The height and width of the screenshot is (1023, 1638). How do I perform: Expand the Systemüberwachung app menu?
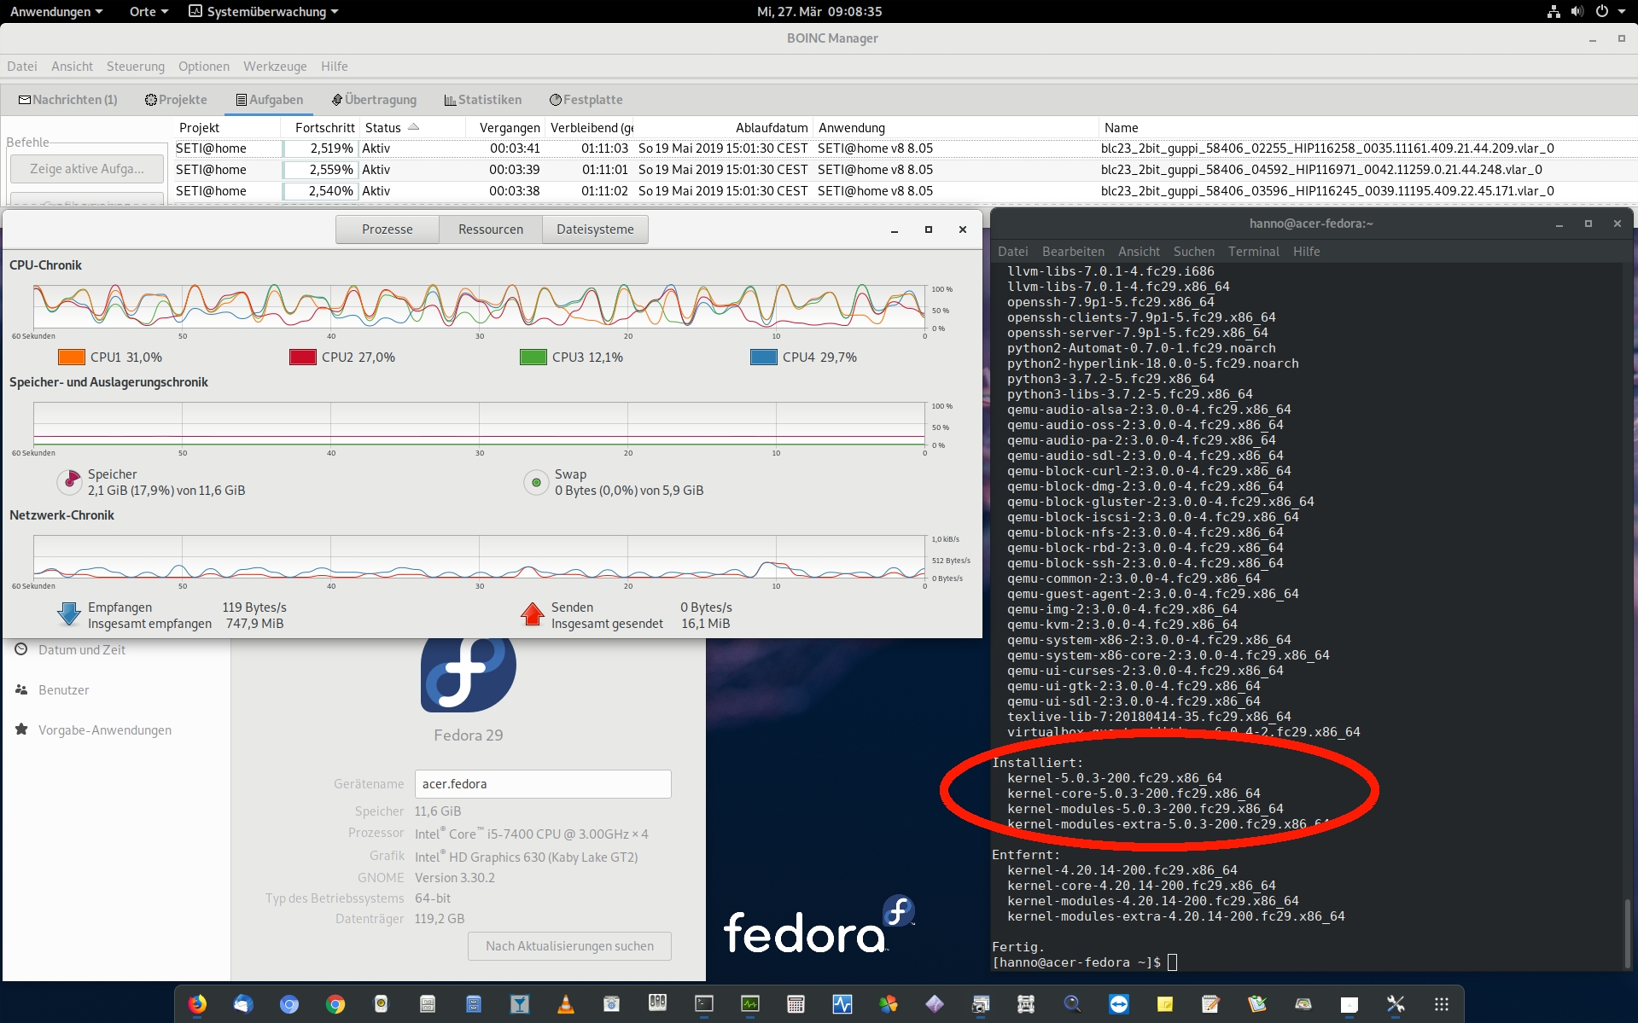click(x=264, y=11)
